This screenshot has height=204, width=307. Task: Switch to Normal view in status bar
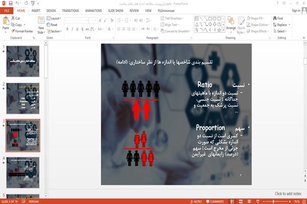pyautogui.click(x=232, y=201)
